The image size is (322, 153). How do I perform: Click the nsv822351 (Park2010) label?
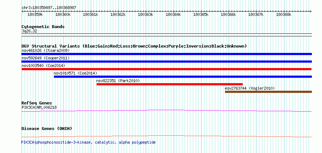(x=118, y=81)
